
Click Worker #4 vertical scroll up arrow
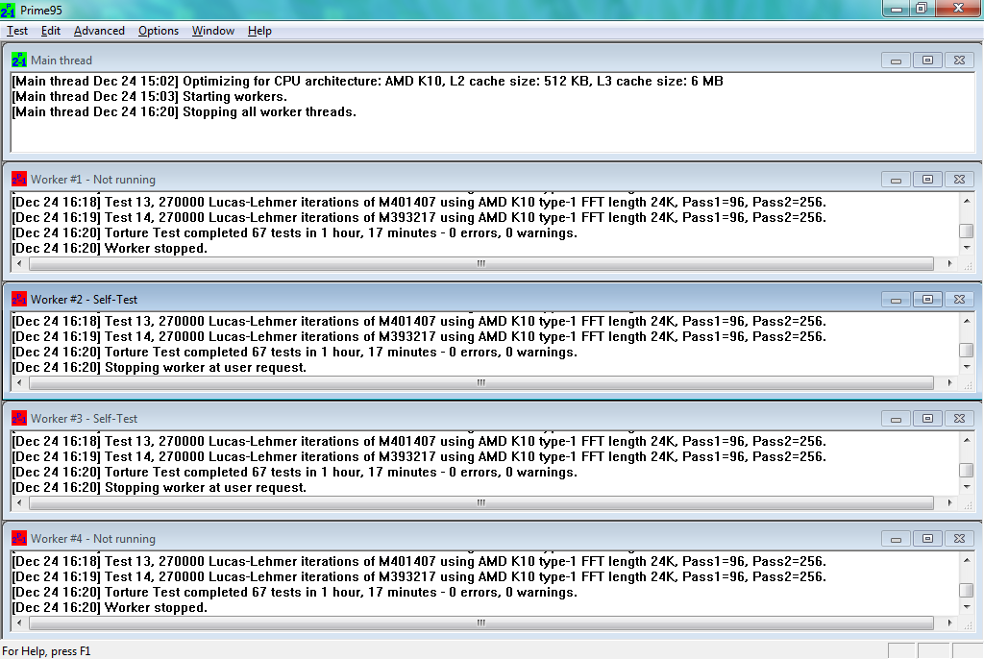pos(967,560)
